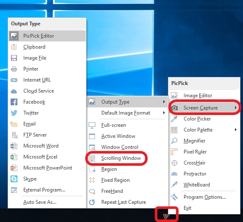This screenshot has height=222, width=243.
Task: Select PicPick Editor as output type
Action: coord(47,36)
